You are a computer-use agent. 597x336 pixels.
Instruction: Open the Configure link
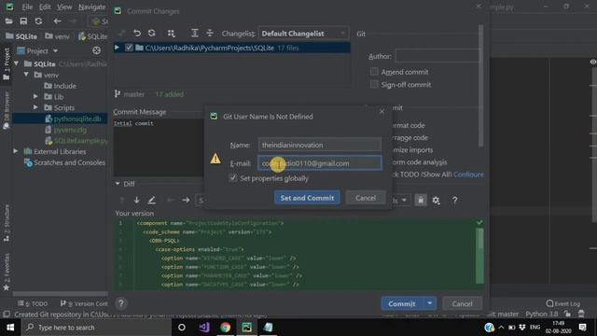click(468, 175)
